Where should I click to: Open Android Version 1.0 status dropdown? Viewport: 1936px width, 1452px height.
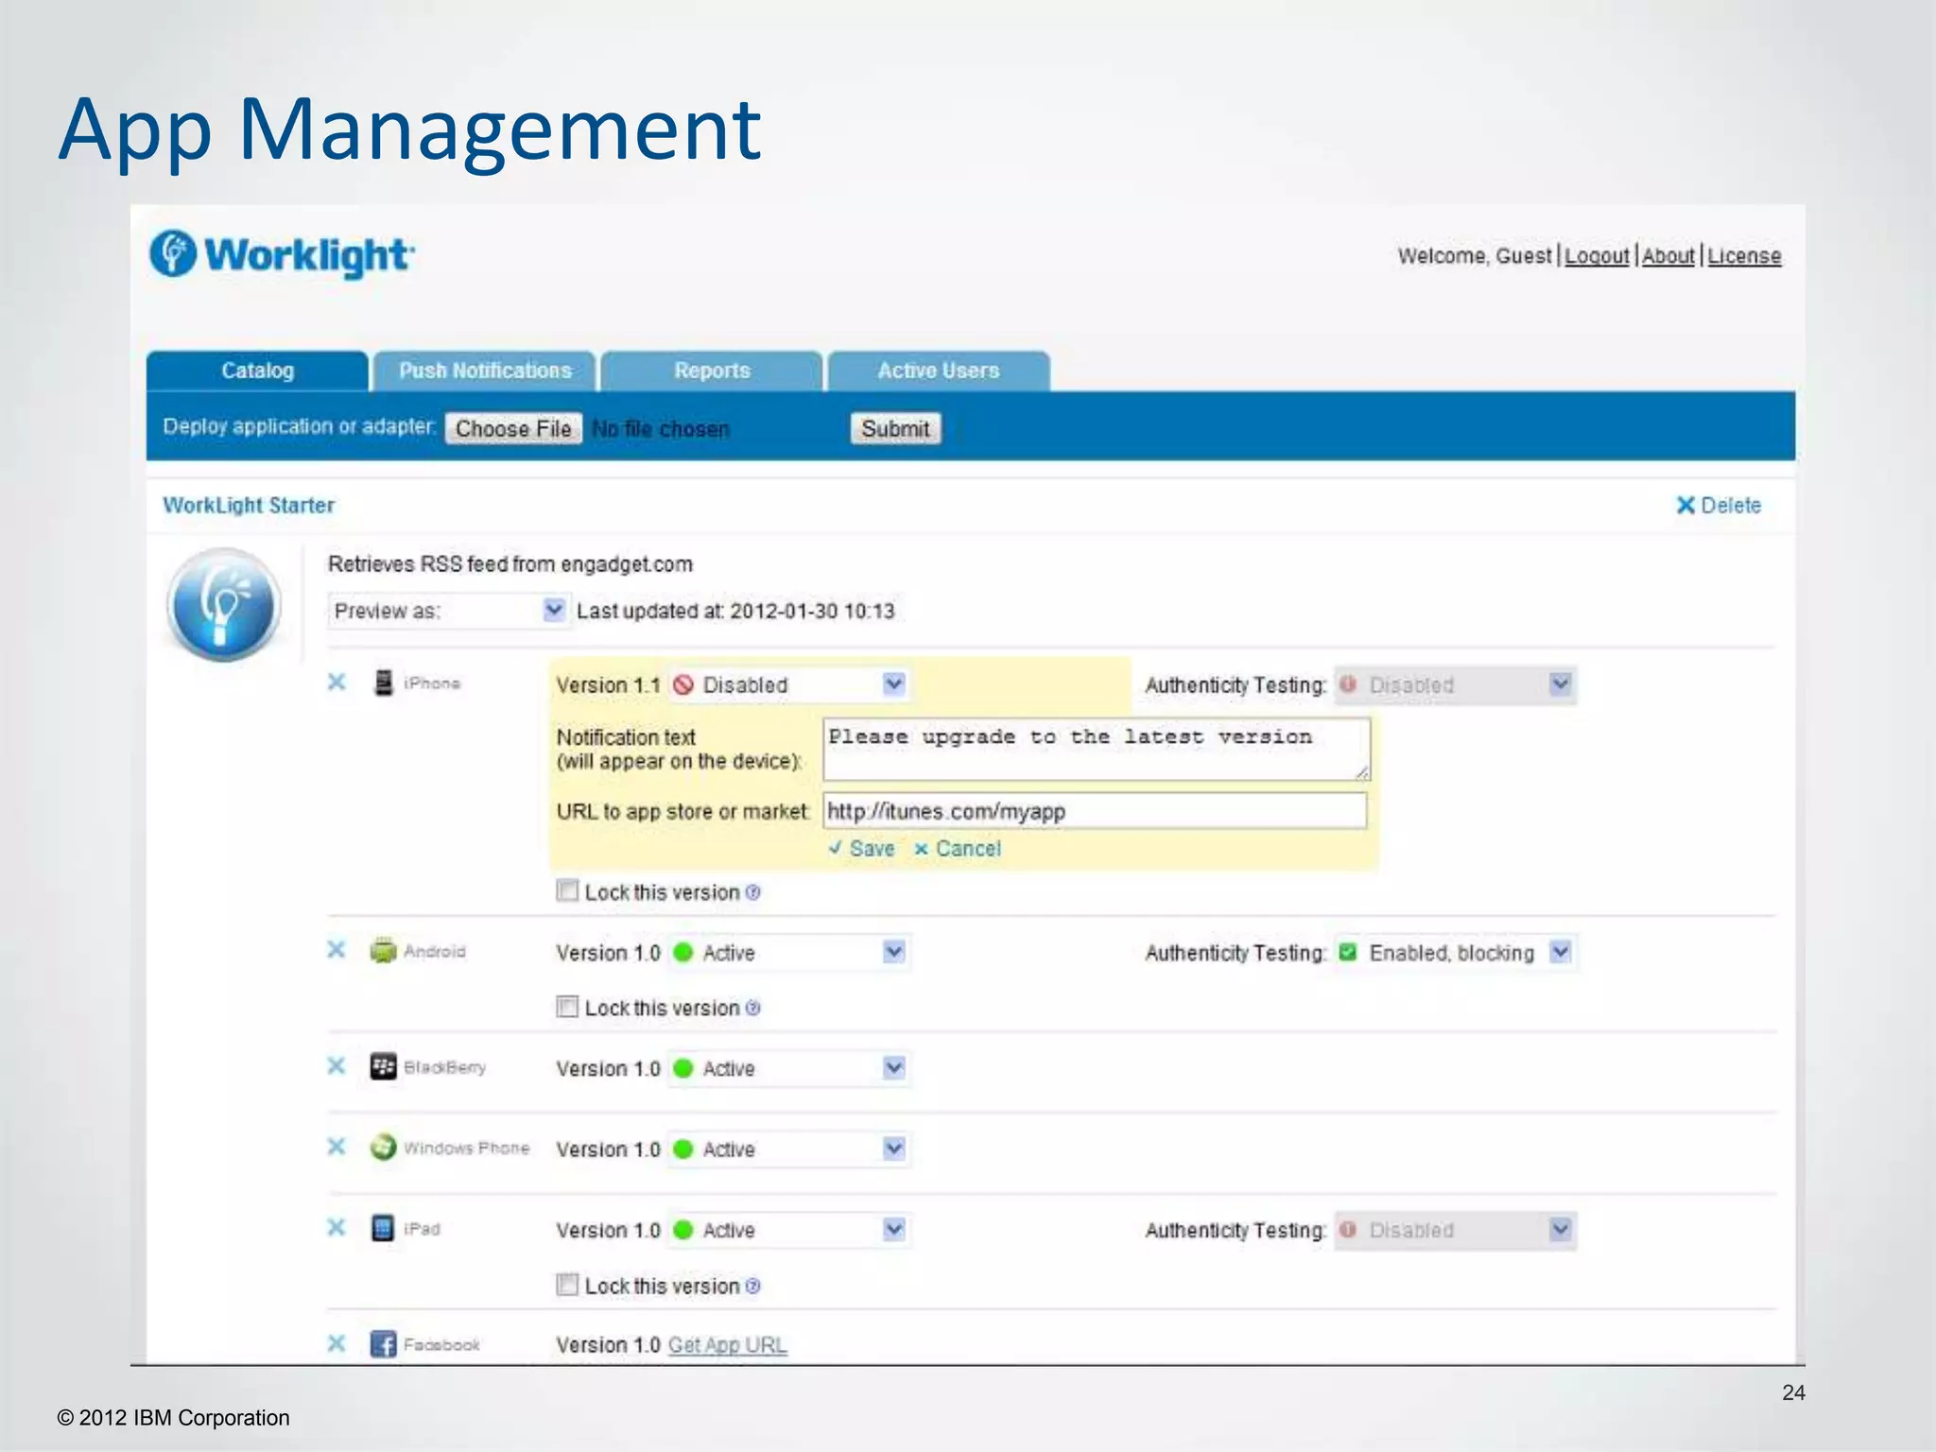coord(788,952)
